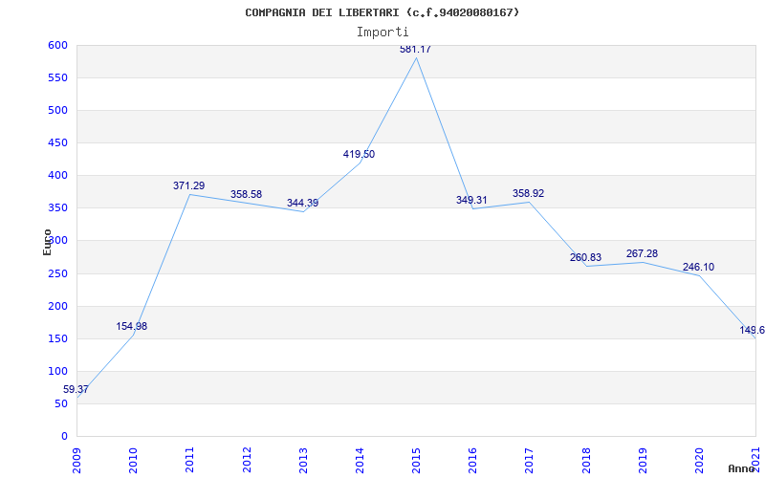Click the y-axis value 150
The height and width of the screenshot is (478, 765).
tap(57, 339)
